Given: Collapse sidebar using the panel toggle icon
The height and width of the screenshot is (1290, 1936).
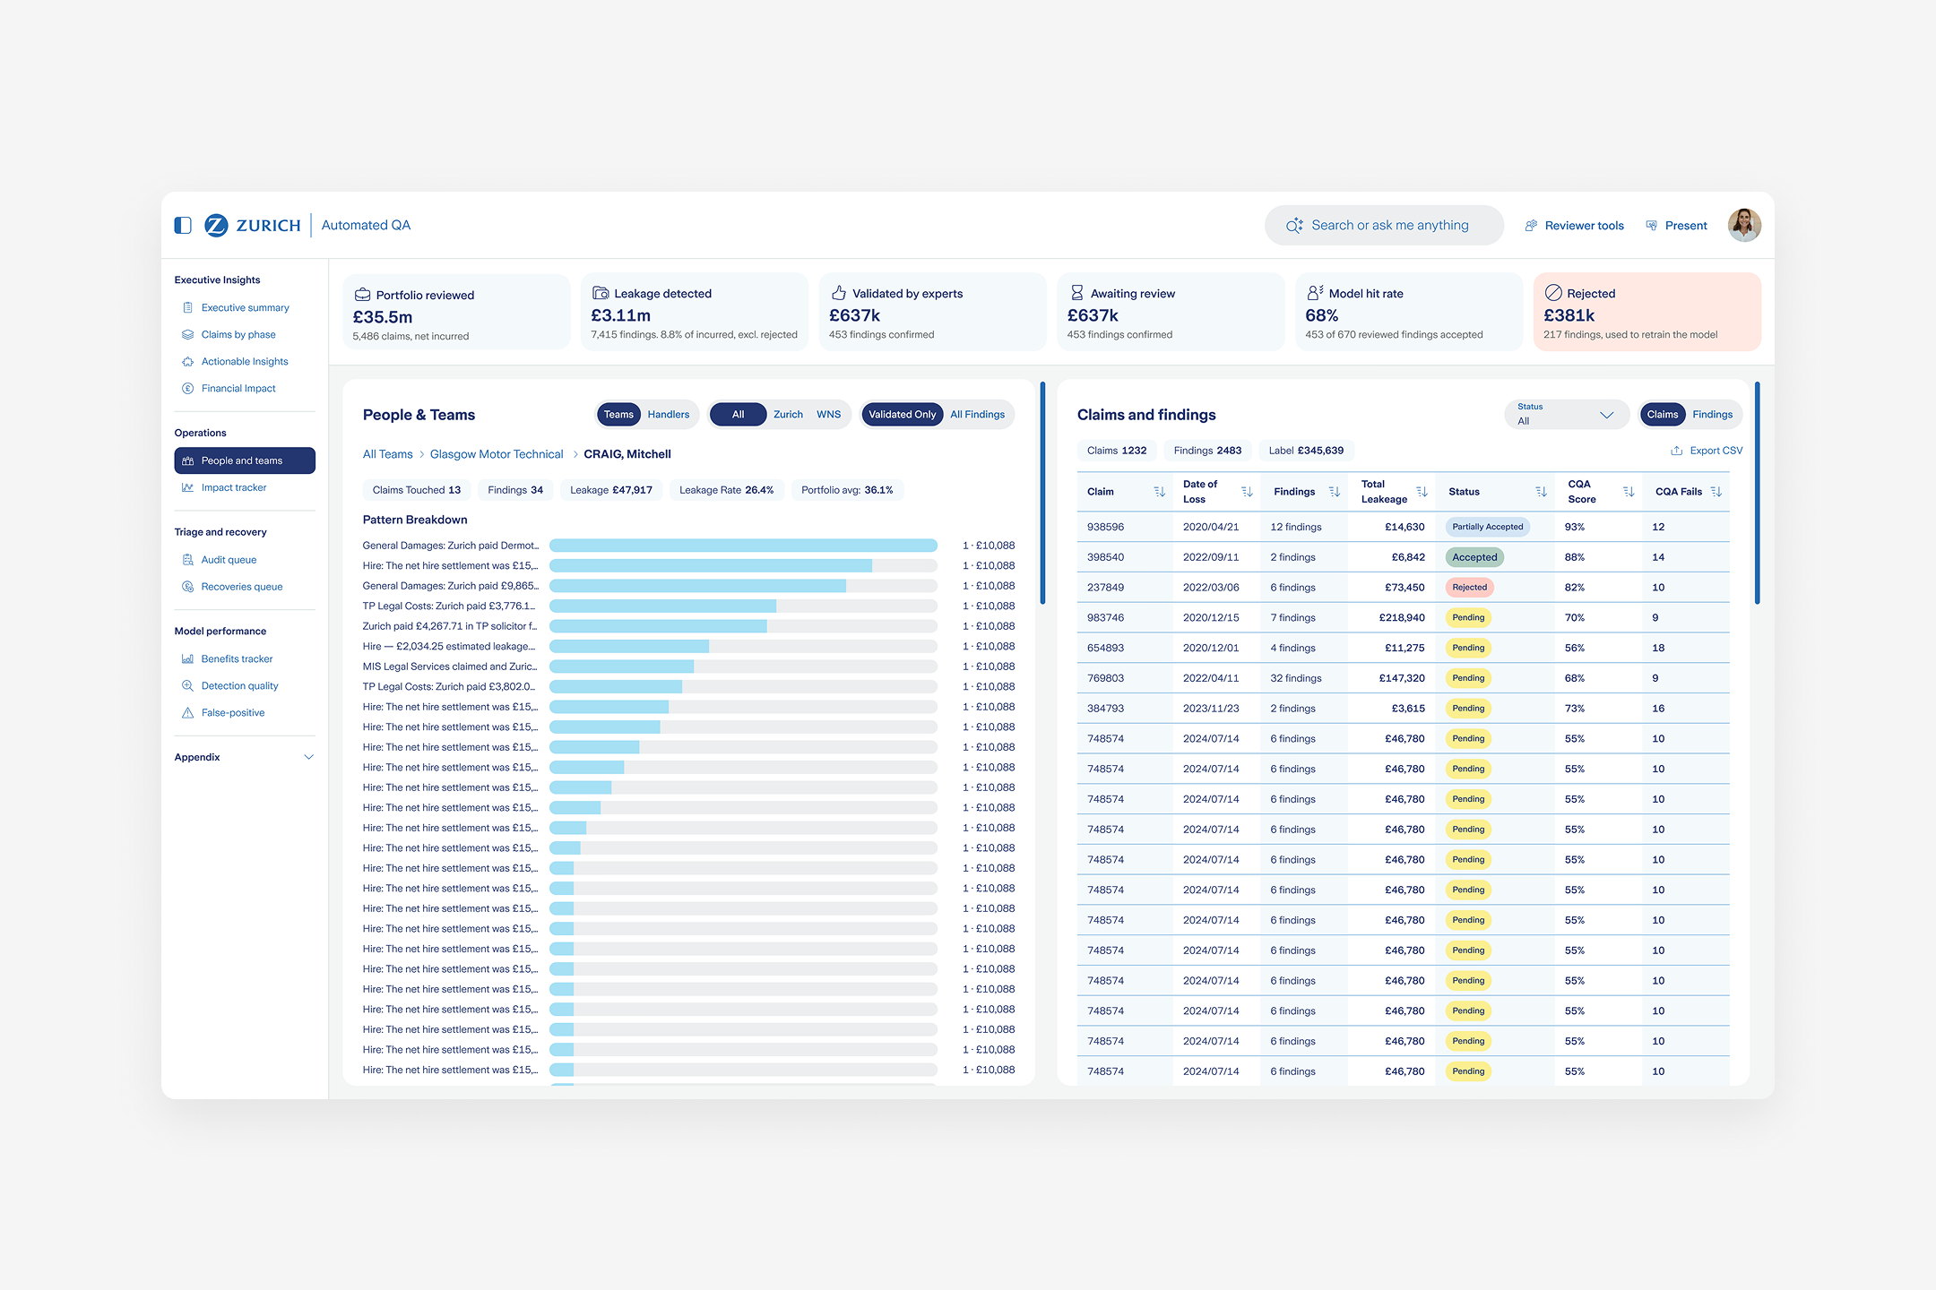Looking at the screenshot, I should (183, 225).
